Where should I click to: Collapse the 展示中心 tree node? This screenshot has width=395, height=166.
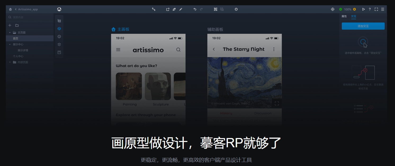(10, 44)
